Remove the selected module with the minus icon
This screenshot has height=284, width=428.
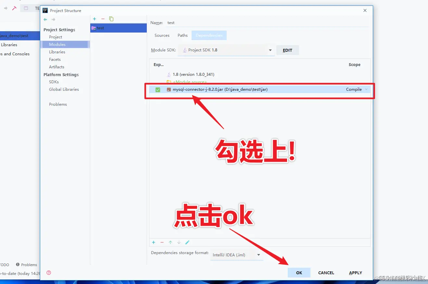pyautogui.click(x=103, y=19)
